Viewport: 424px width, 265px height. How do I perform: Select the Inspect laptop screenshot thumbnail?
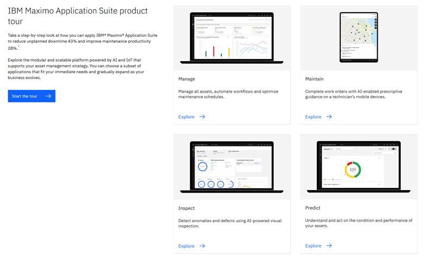(232, 167)
